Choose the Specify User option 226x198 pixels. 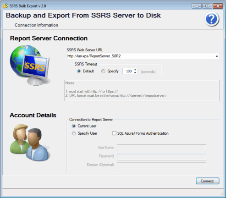pyautogui.click(x=74, y=133)
